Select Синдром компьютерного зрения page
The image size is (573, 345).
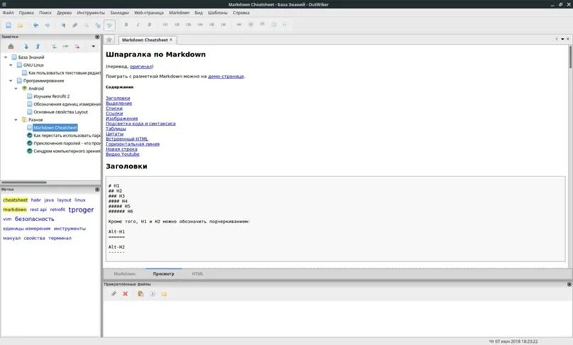(x=67, y=151)
